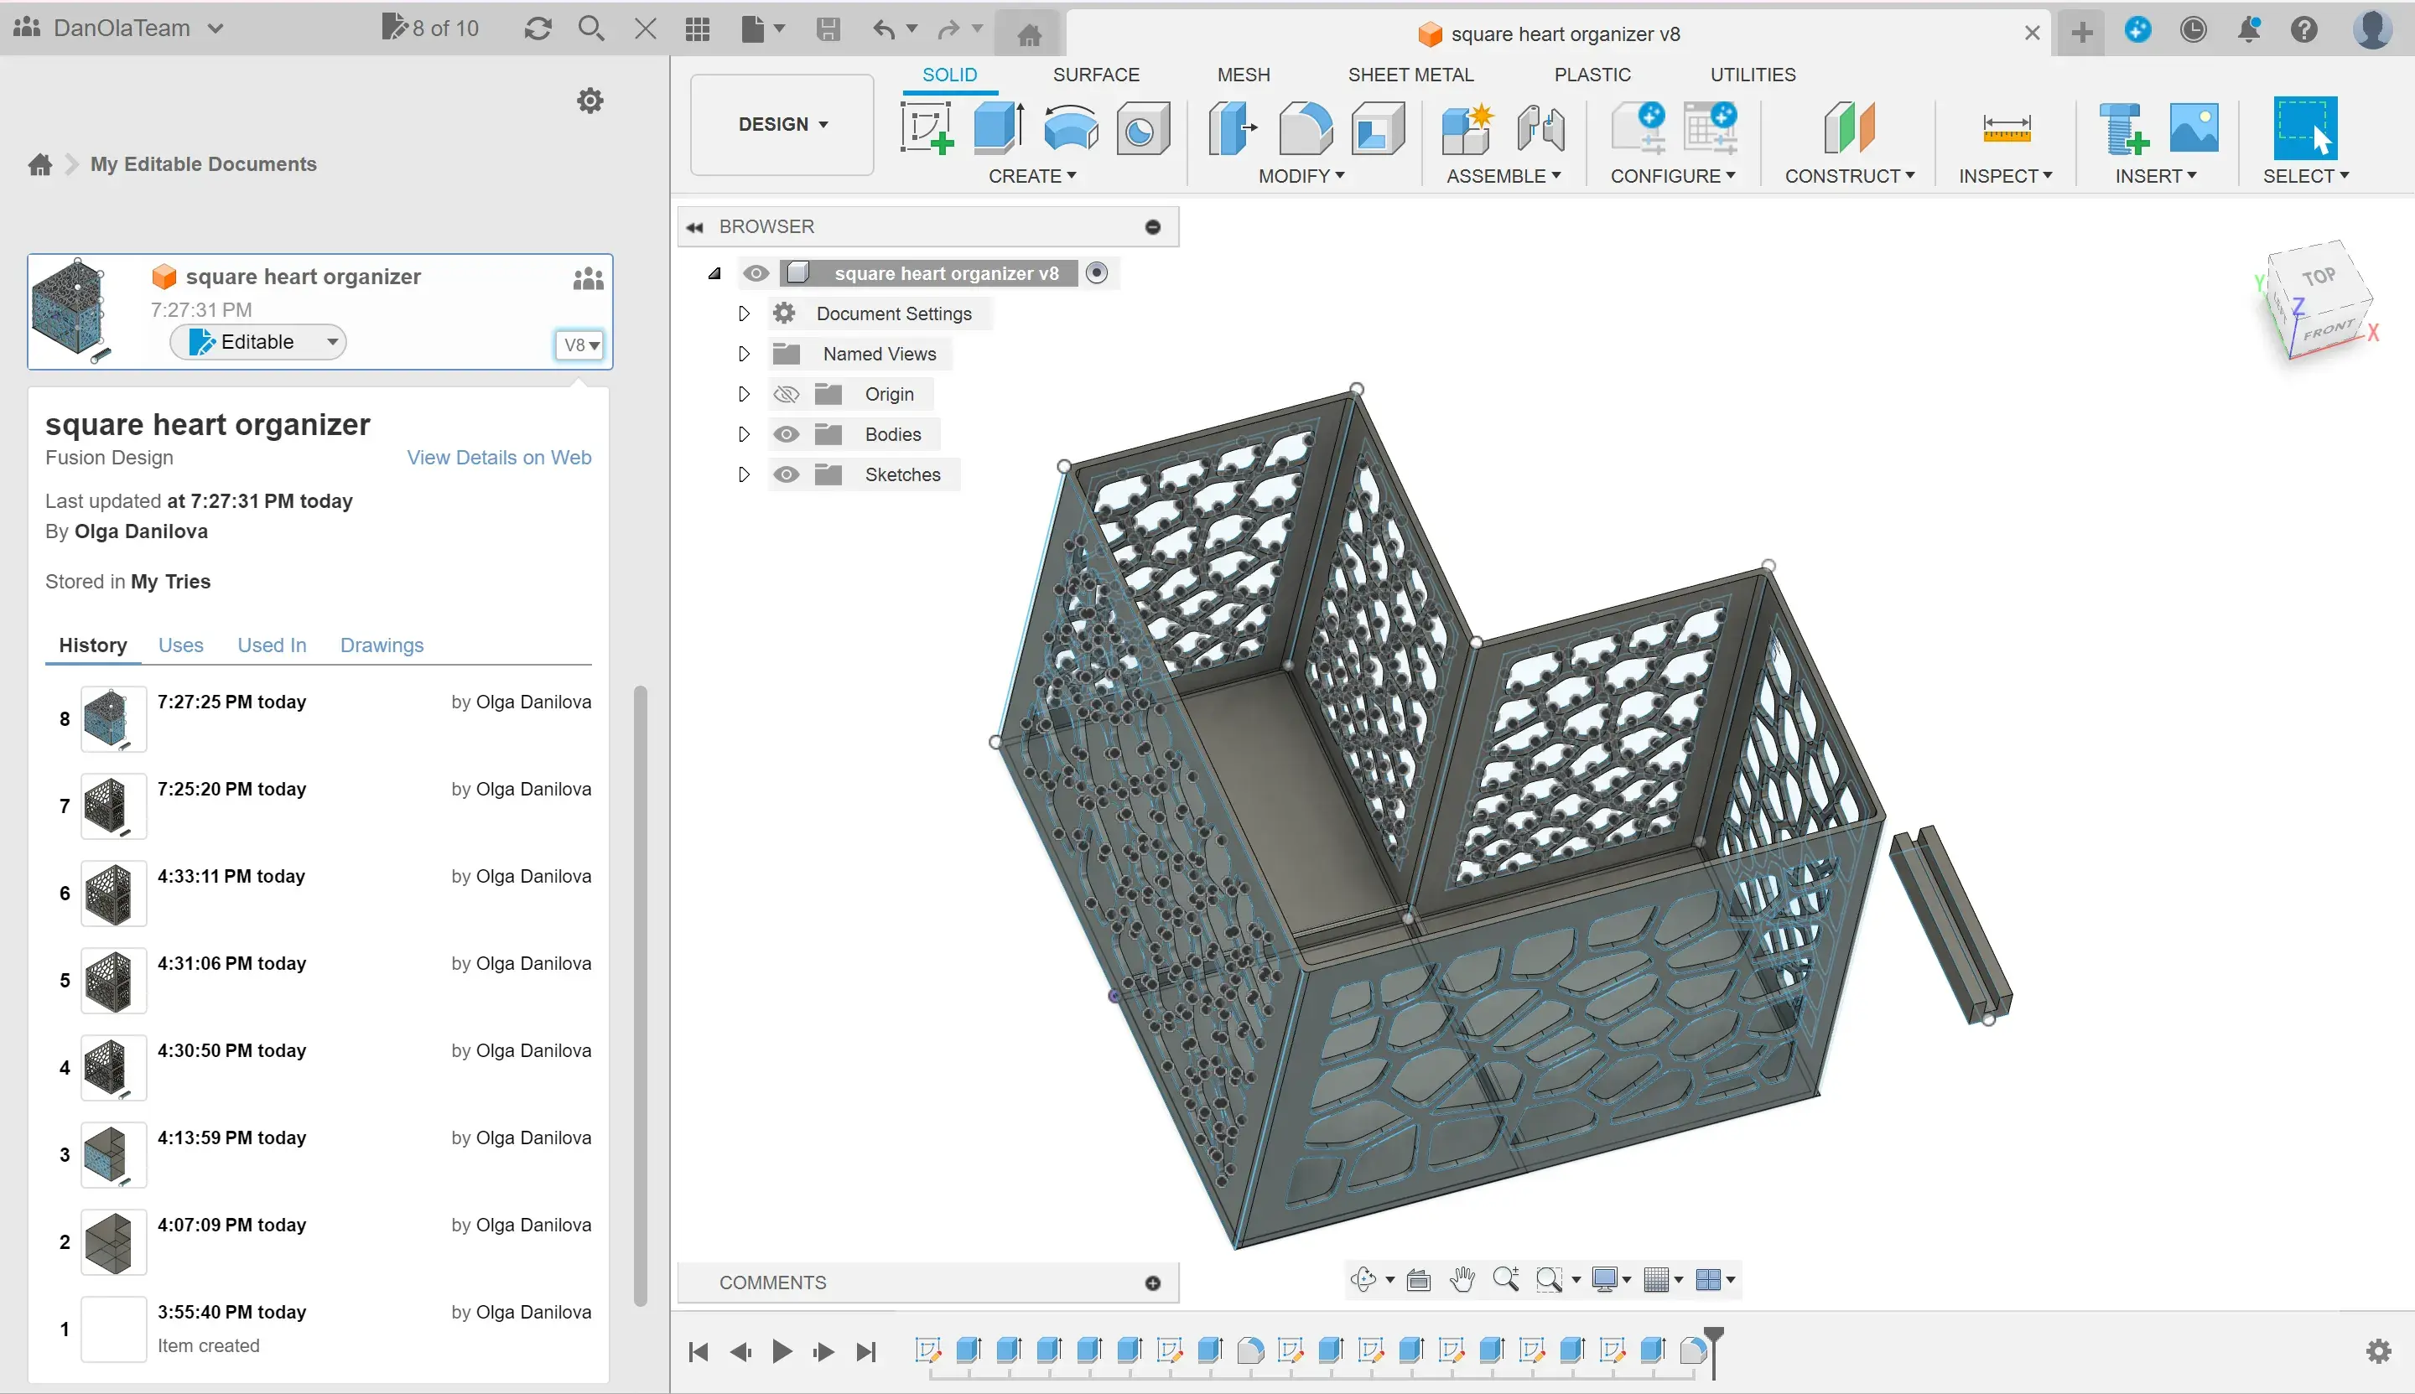Switch to the SURFACE tab
Viewport: 2415px width, 1394px height.
click(x=1095, y=75)
